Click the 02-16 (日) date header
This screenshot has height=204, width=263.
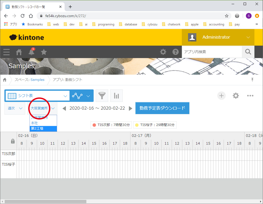click(28, 136)
